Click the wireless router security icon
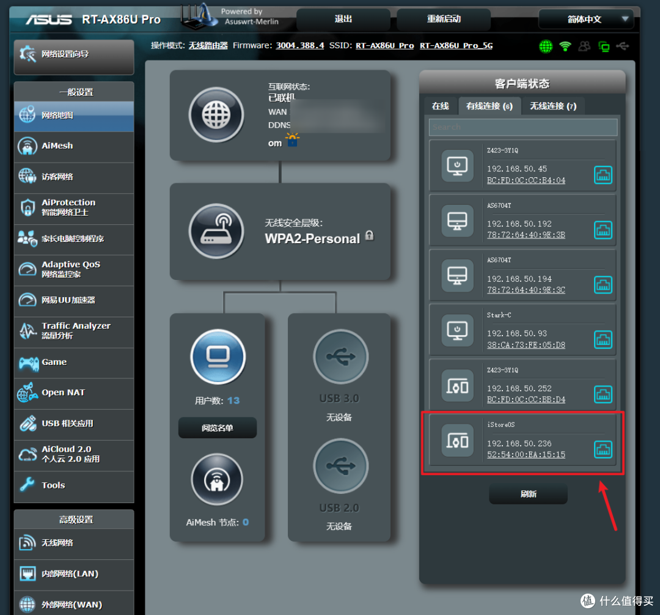This screenshot has height=615, width=660. click(x=216, y=230)
